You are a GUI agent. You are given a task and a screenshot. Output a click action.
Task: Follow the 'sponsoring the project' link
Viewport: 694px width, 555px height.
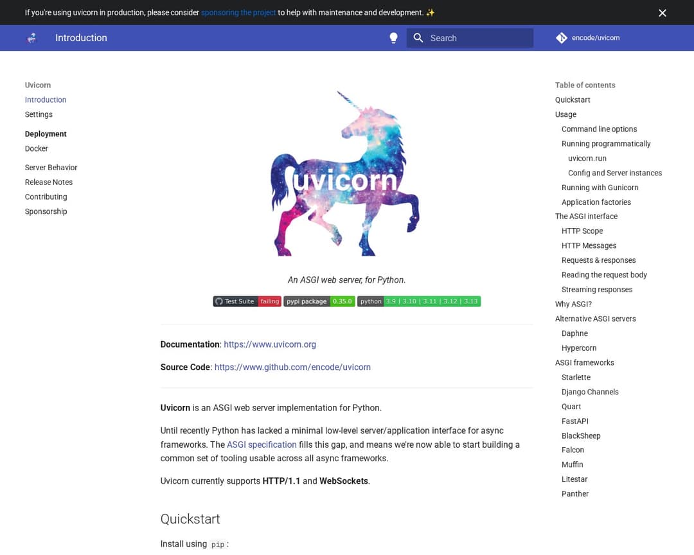tap(238, 13)
